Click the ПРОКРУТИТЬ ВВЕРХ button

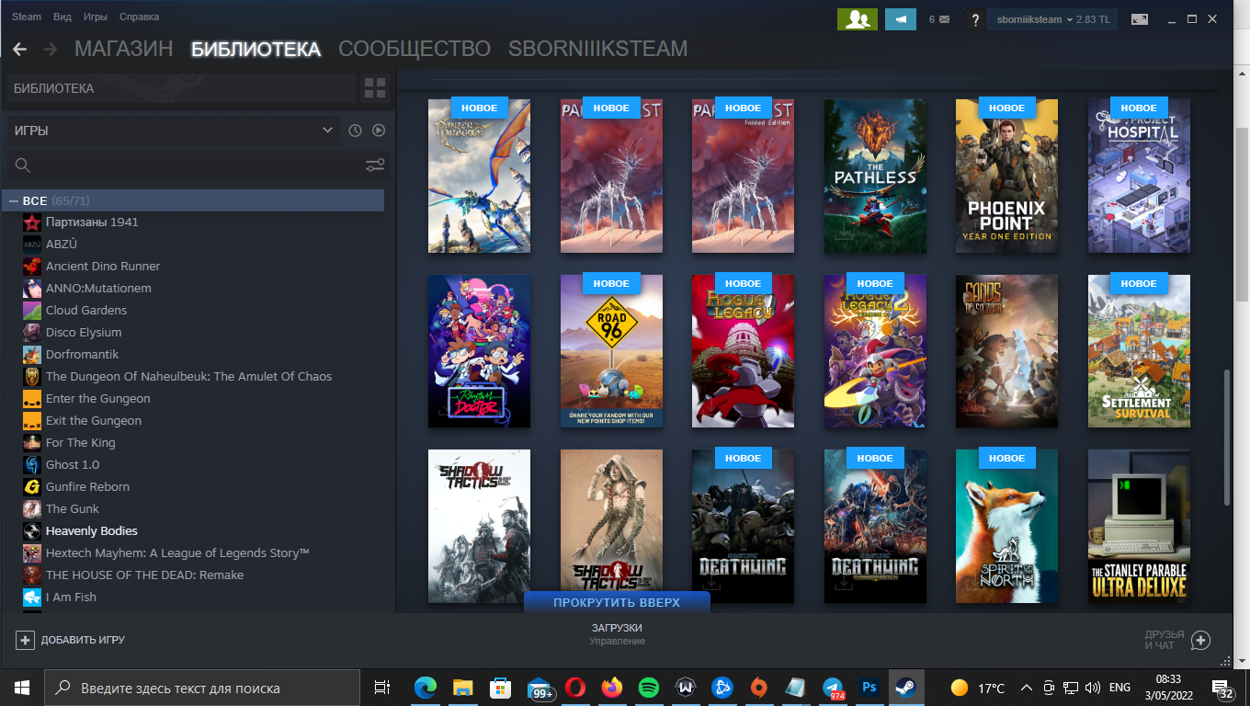(617, 603)
